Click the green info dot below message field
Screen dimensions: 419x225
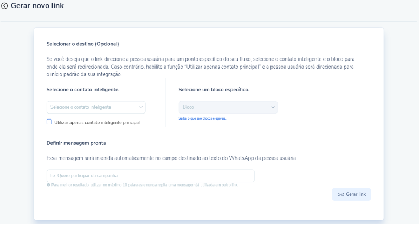coord(48,185)
